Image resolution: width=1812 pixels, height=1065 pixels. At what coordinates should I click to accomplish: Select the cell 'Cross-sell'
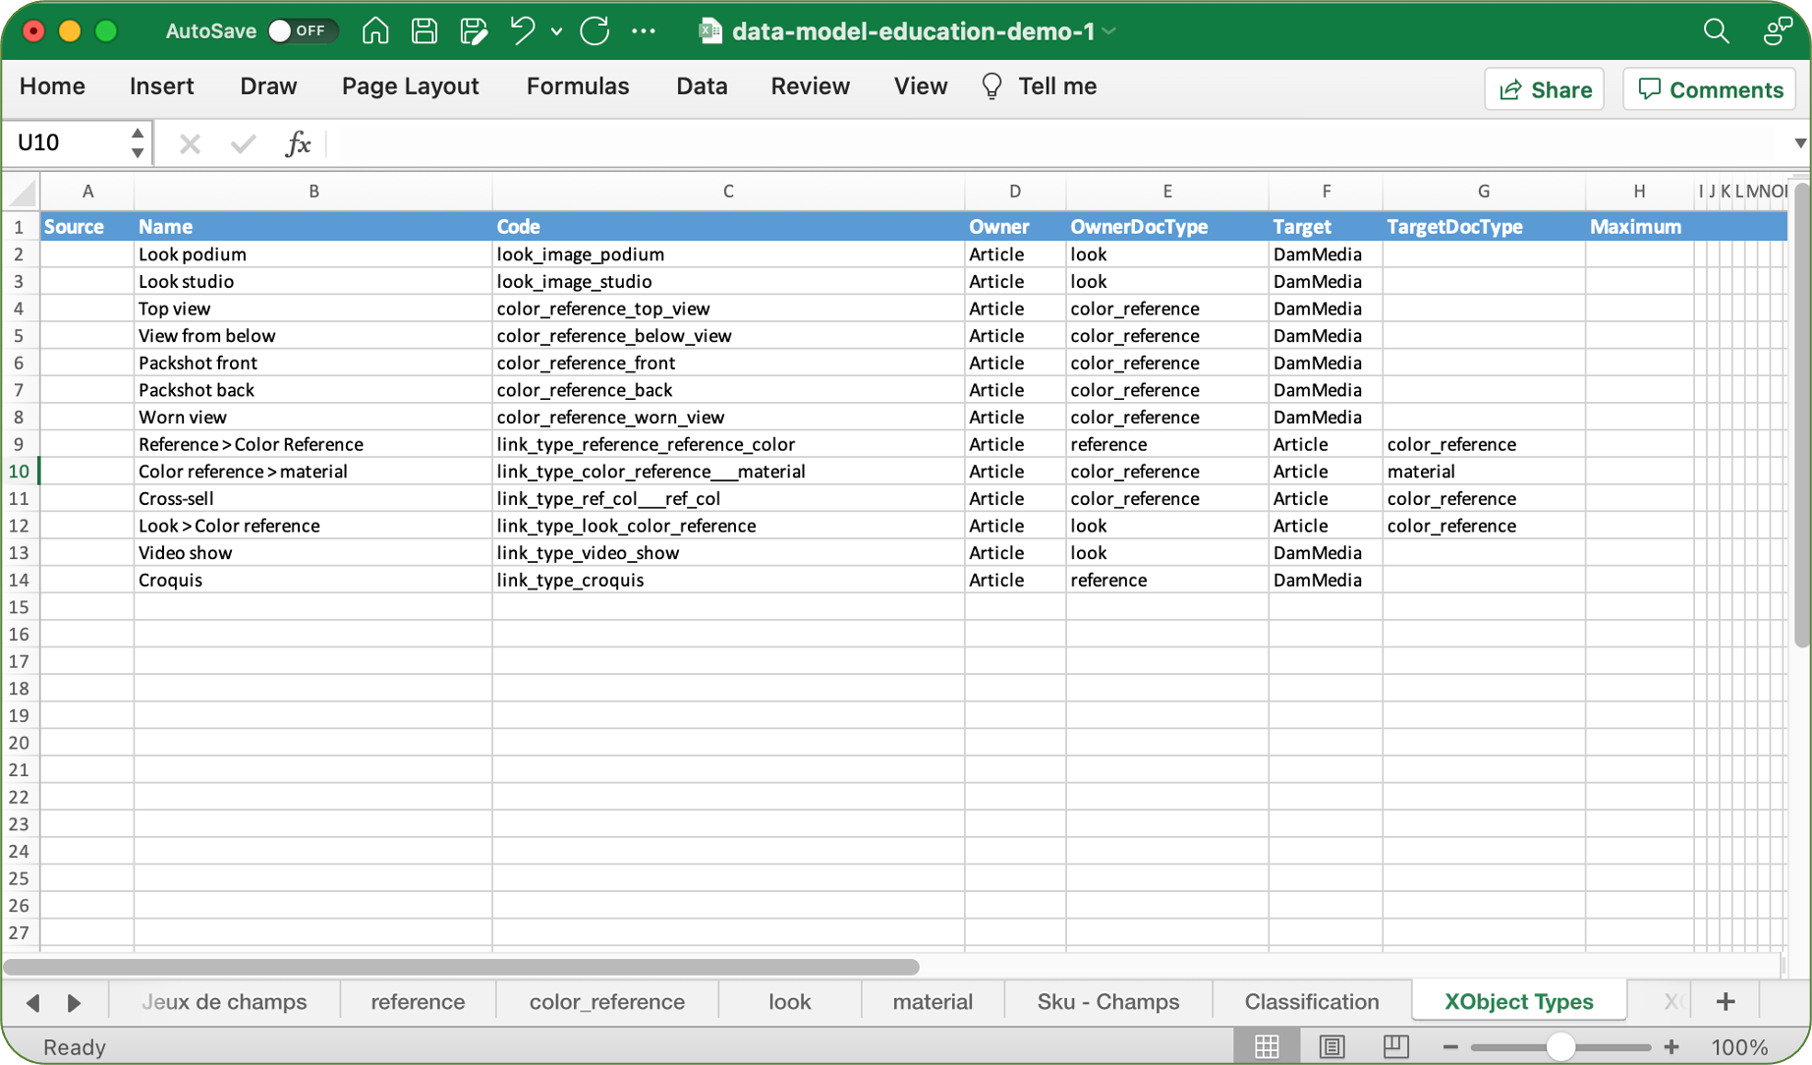tap(313, 499)
